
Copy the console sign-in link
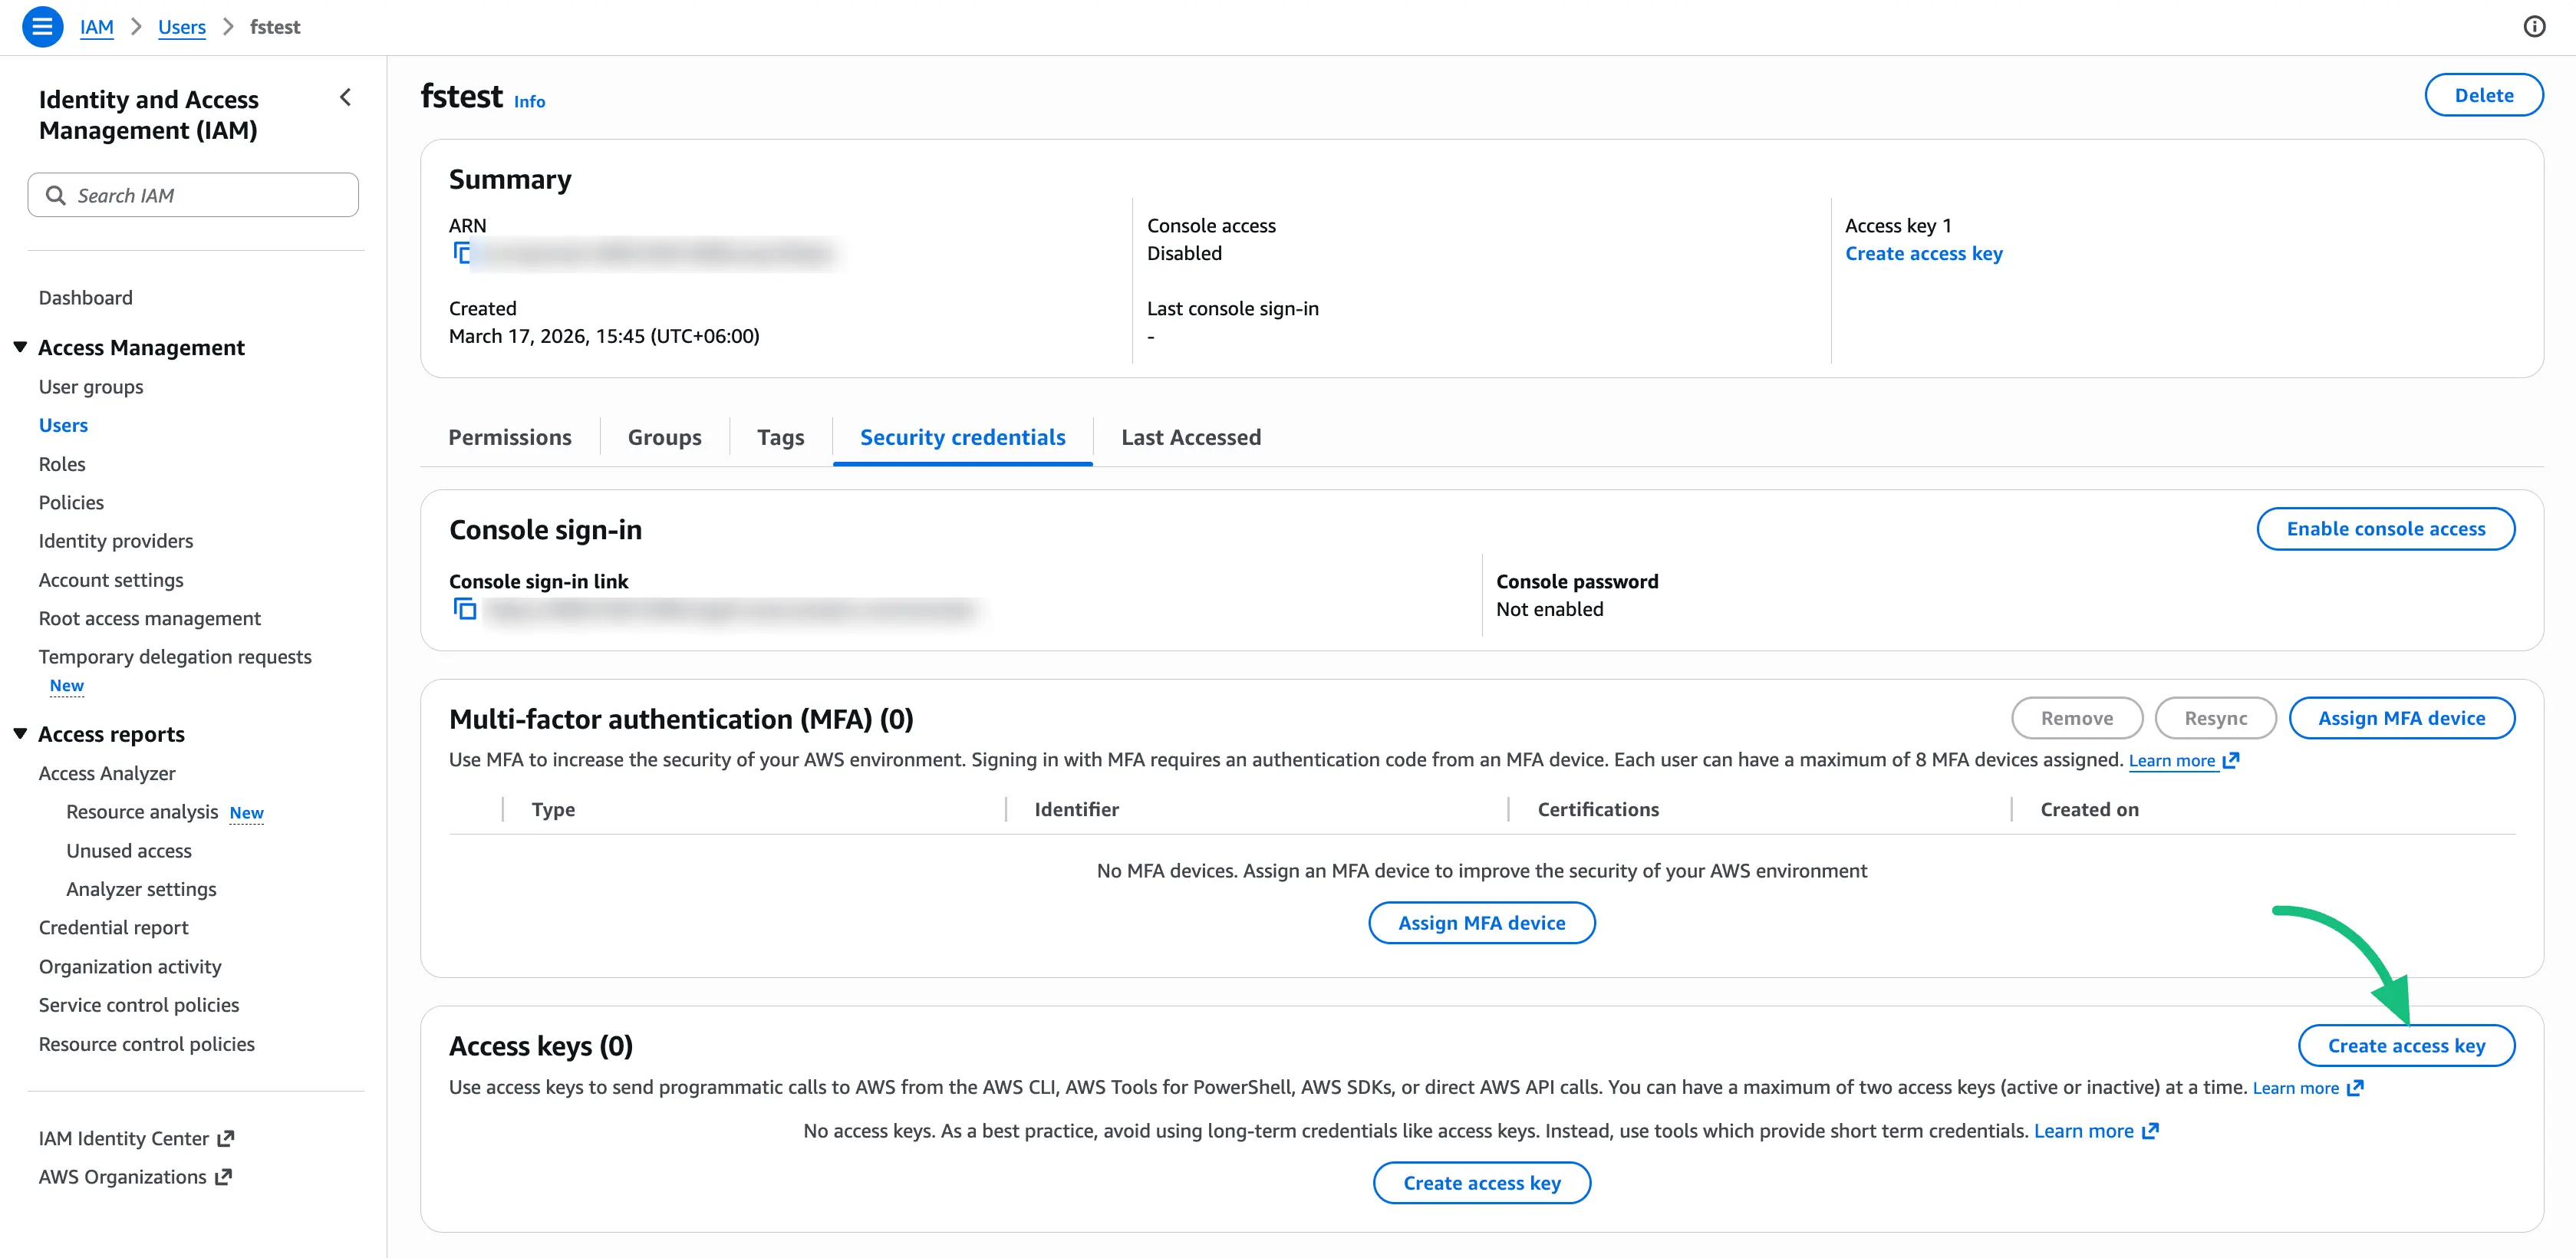click(464, 608)
